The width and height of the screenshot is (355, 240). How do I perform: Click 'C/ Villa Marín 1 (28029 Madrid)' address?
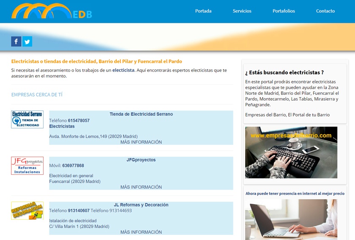79,226
